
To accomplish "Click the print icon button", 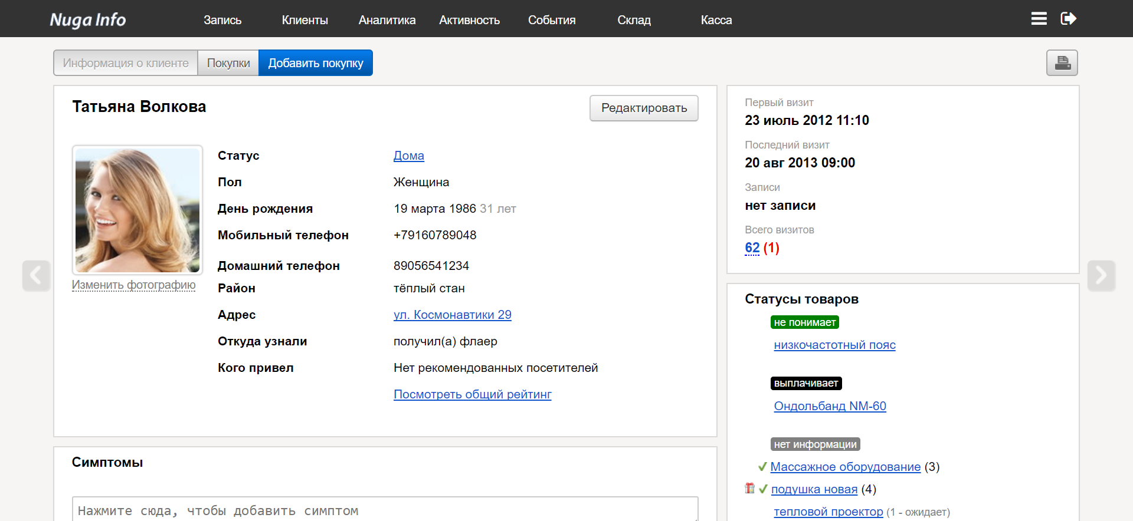I will (x=1062, y=63).
